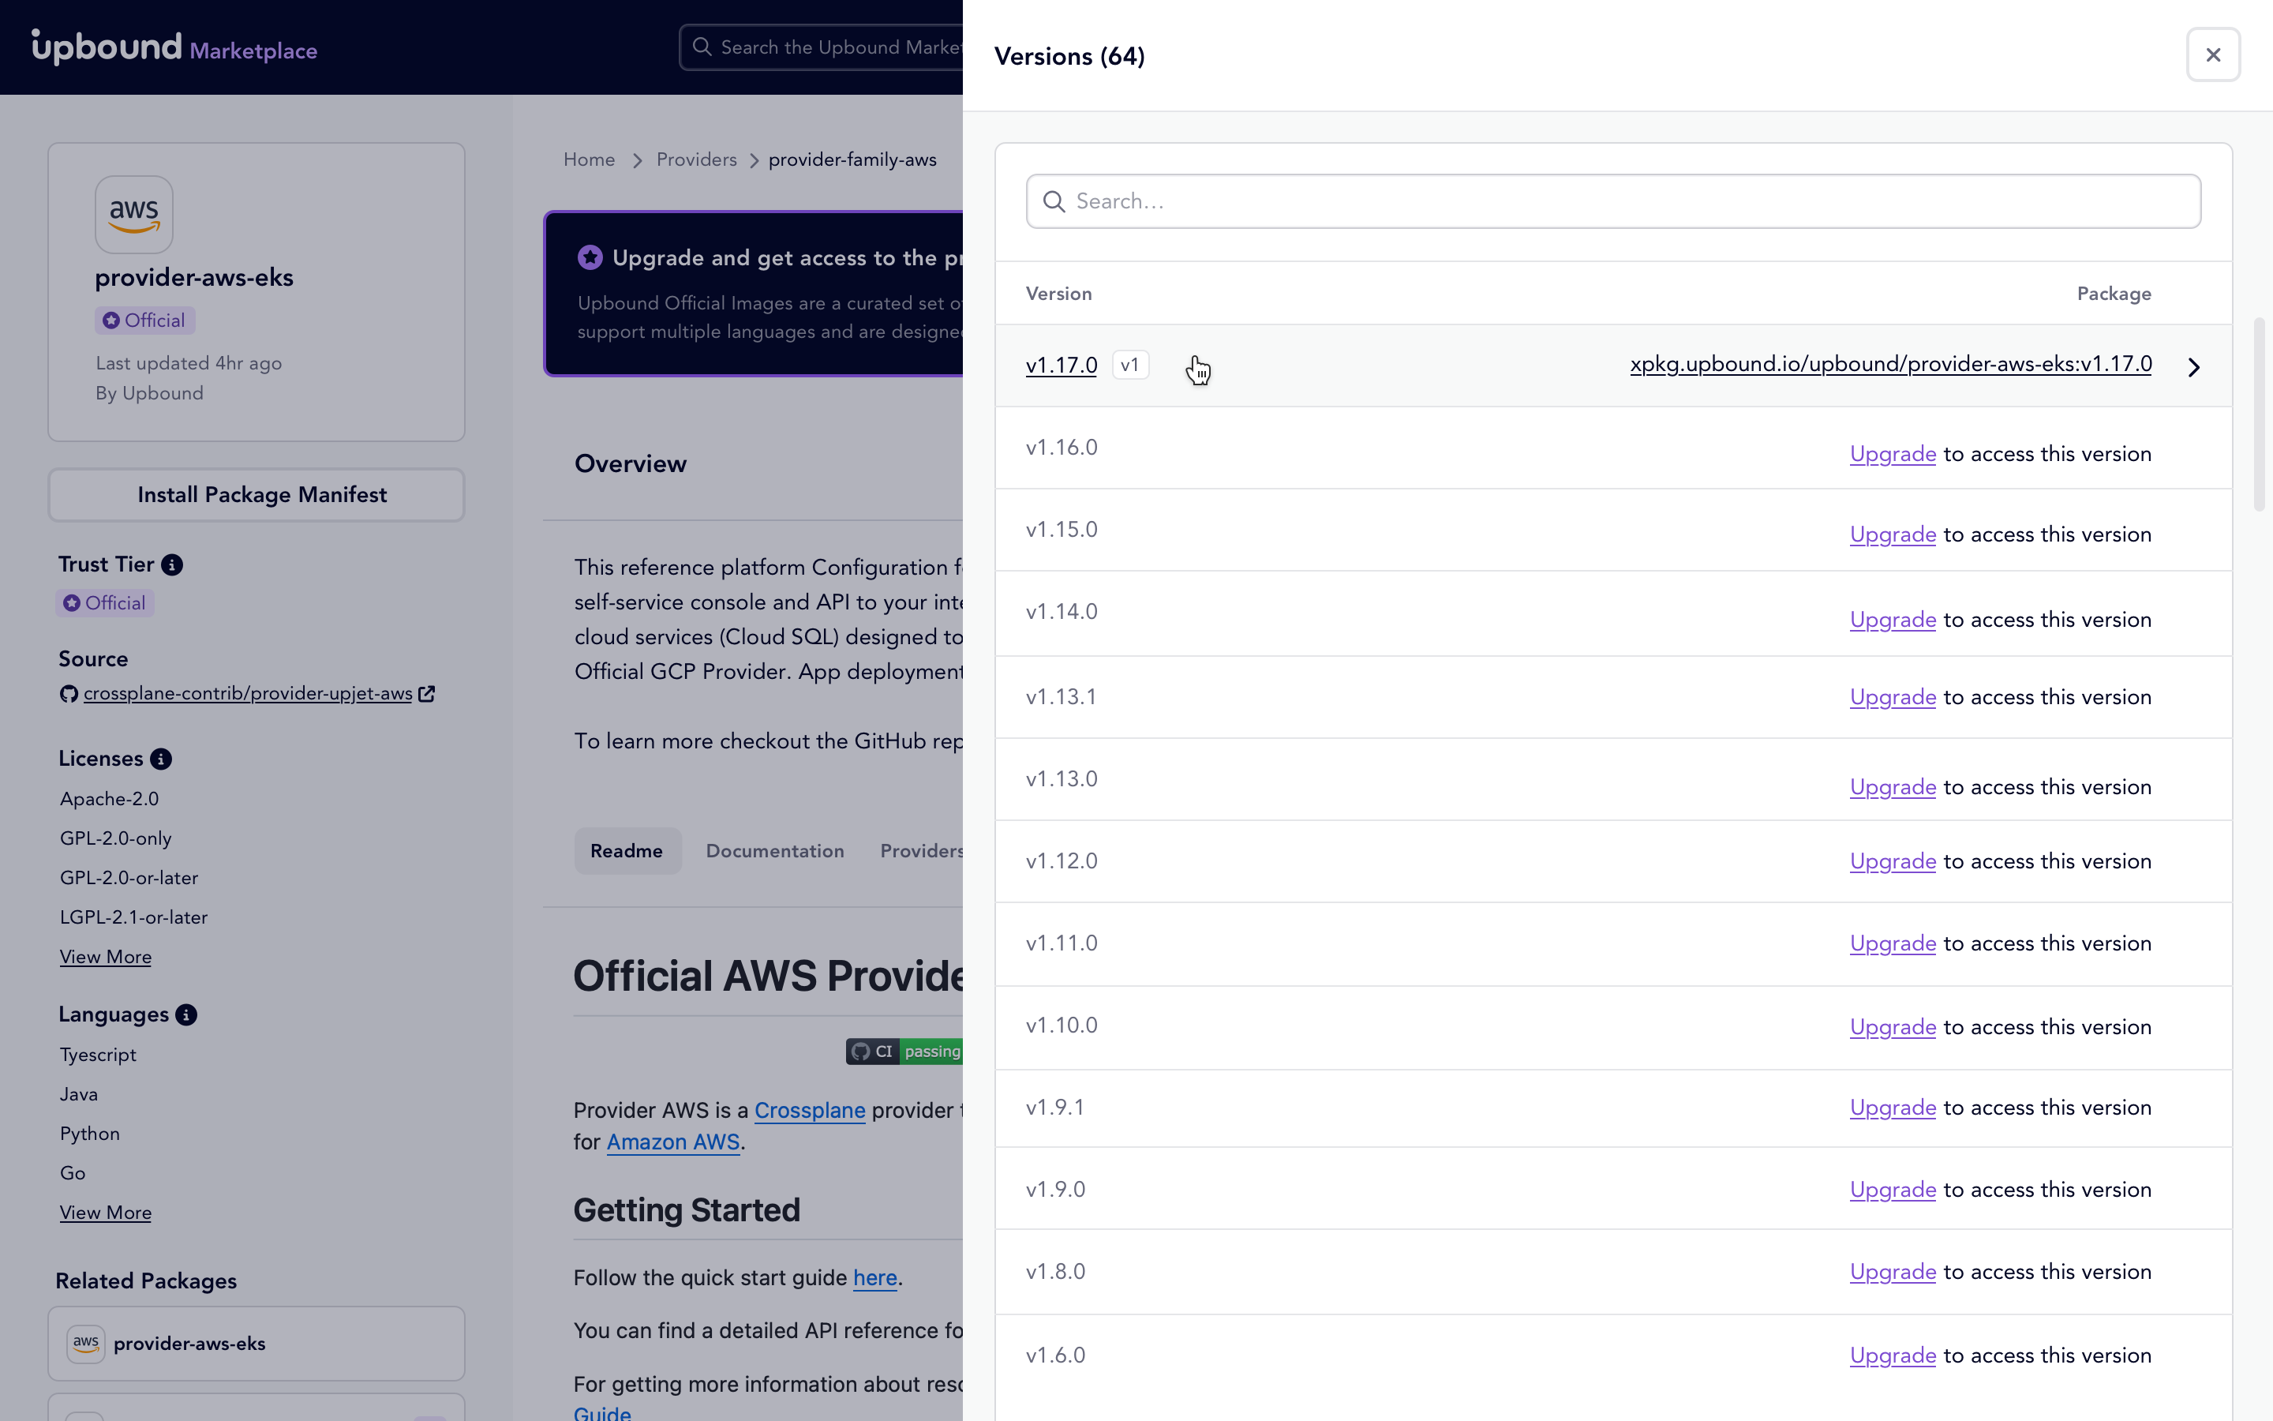This screenshot has height=1421, width=2273.
Task: Click the v1 tag badge
Action: click(x=1130, y=365)
